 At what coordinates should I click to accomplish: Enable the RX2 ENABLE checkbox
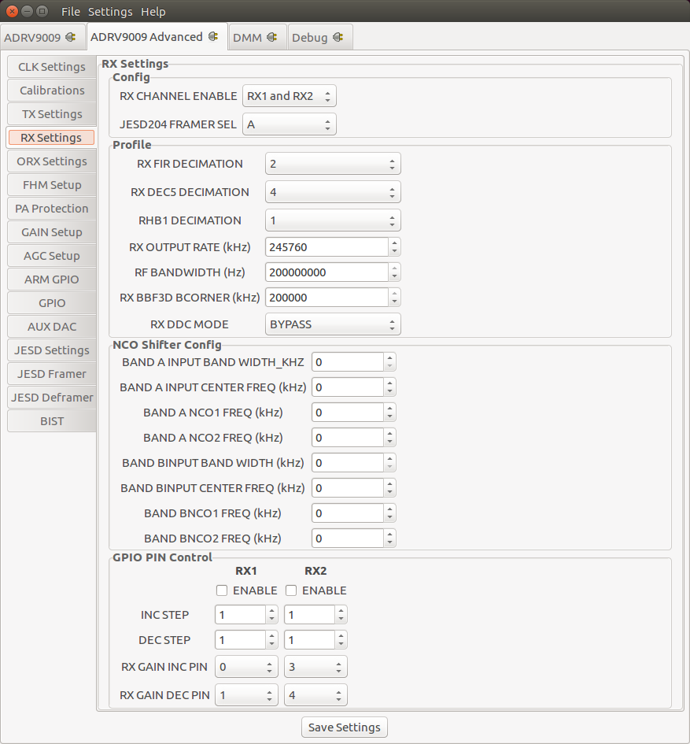pyautogui.click(x=291, y=590)
